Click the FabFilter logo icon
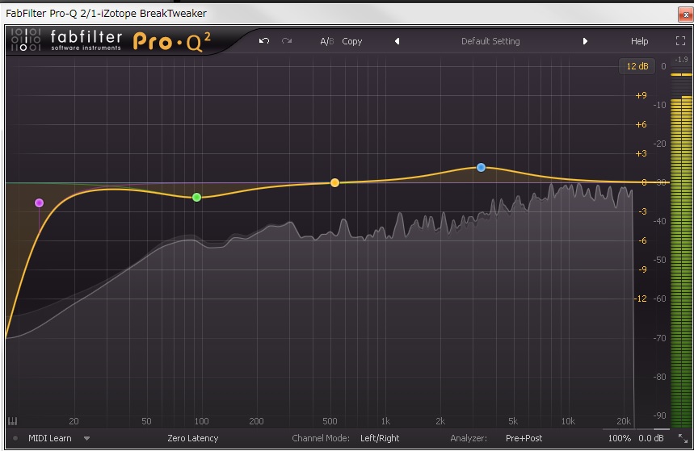 tap(26, 40)
